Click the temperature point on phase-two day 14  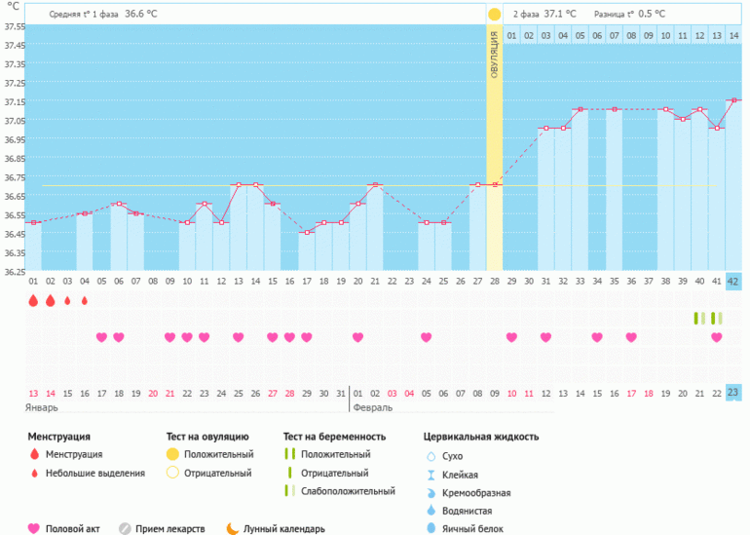point(733,100)
